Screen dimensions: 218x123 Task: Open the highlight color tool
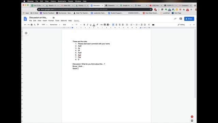[x=97, y=25]
